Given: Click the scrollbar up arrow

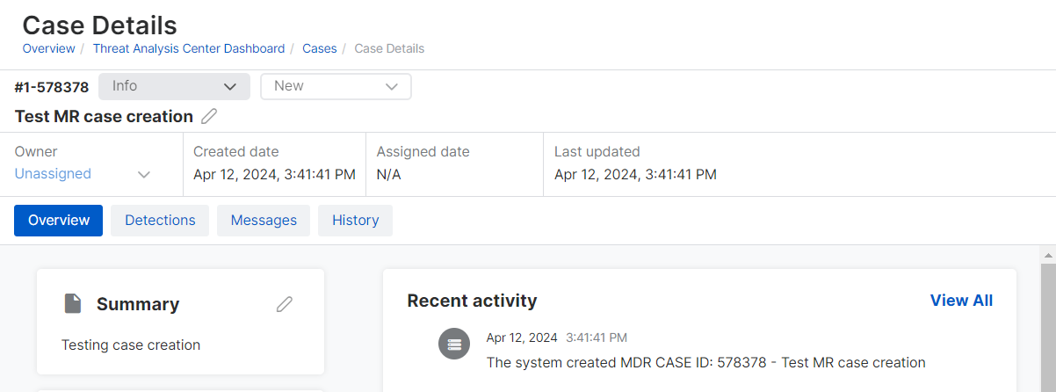Looking at the screenshot, I should [1048, 254].
